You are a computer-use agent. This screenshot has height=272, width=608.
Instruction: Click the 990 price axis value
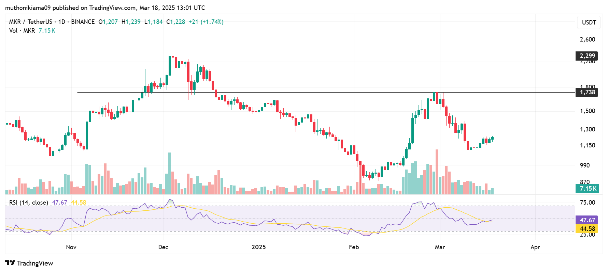pyautogui.click(x=585, y=165)
